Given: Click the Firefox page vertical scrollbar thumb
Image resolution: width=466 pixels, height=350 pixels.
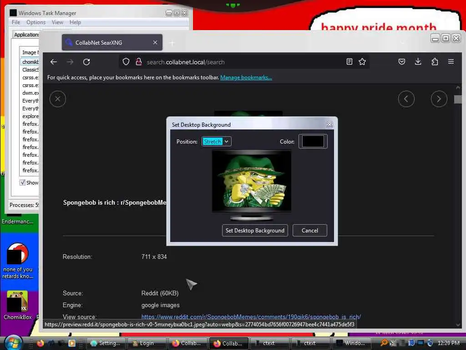Looking at the screenshot, I should [458, 99].
